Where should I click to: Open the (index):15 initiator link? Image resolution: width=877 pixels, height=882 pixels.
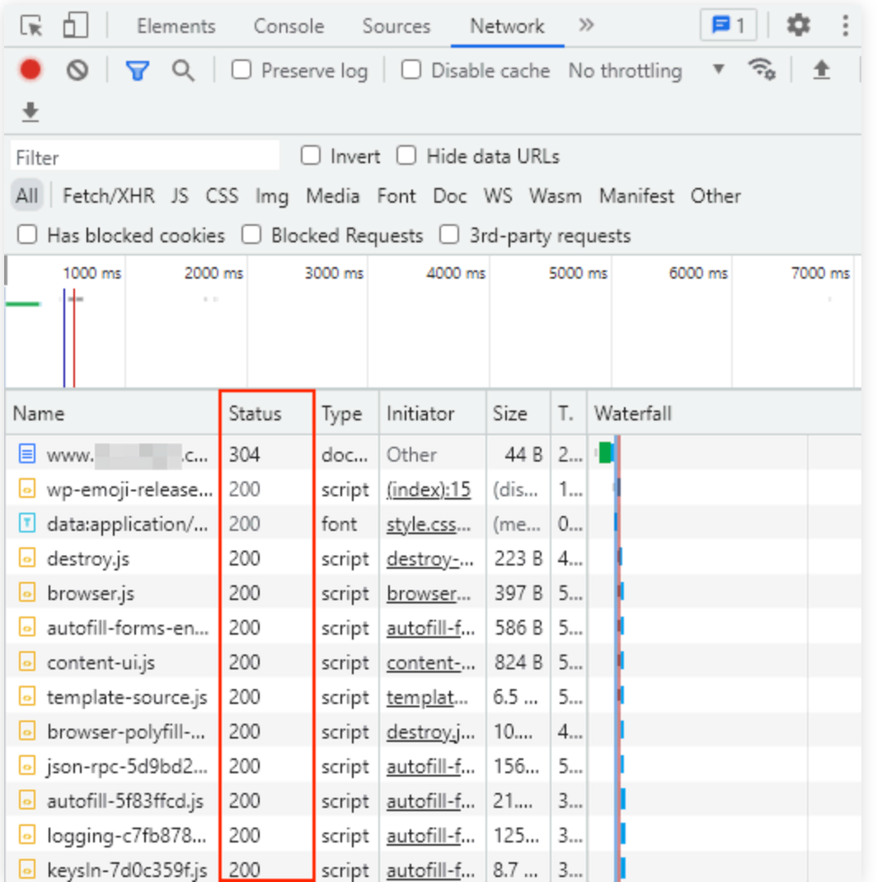[x=429, y=490]
